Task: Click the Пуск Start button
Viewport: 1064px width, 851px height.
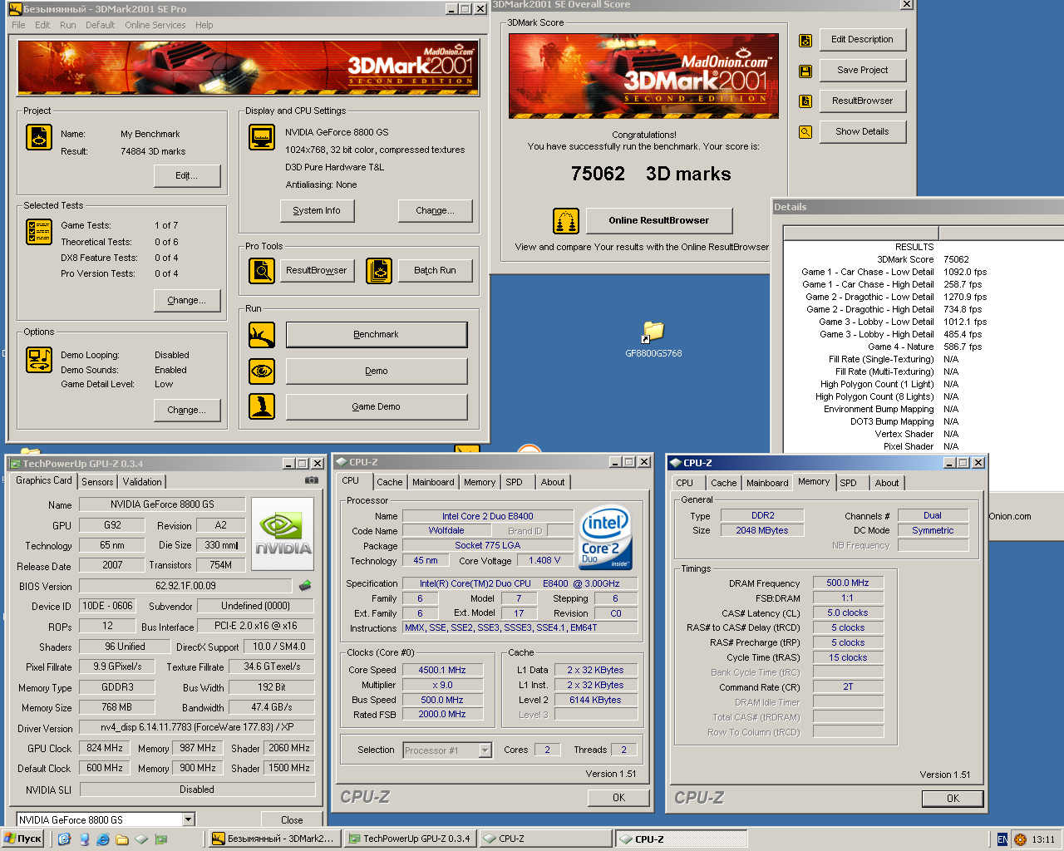Action: (23, 839)
